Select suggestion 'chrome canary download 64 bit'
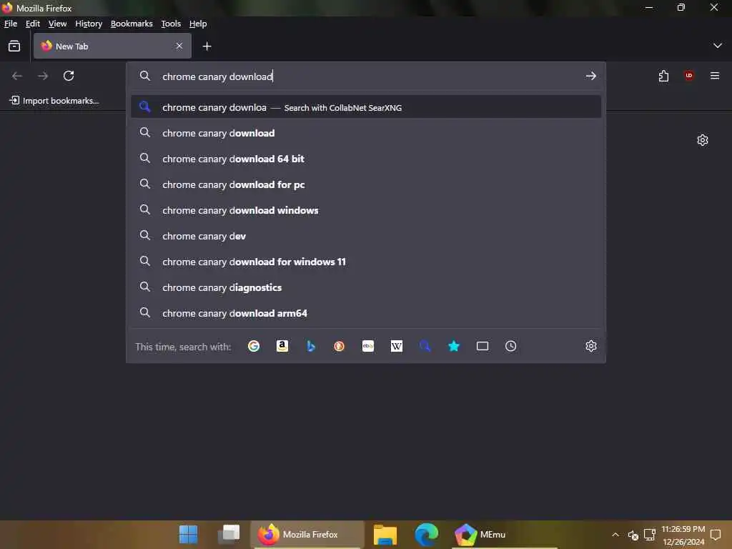 [366, 159]
